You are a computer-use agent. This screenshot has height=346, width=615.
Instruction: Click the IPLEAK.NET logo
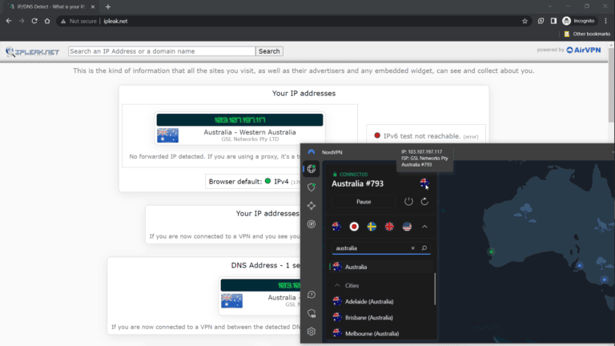tap(32, 51)
